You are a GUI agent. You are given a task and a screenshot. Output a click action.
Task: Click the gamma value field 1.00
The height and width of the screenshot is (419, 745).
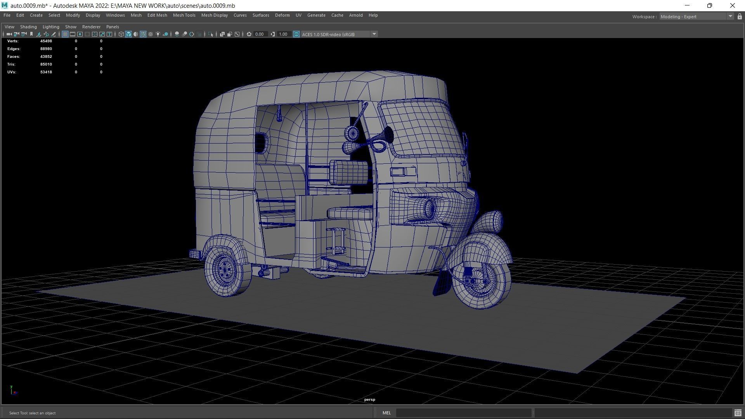pos(284,34)
